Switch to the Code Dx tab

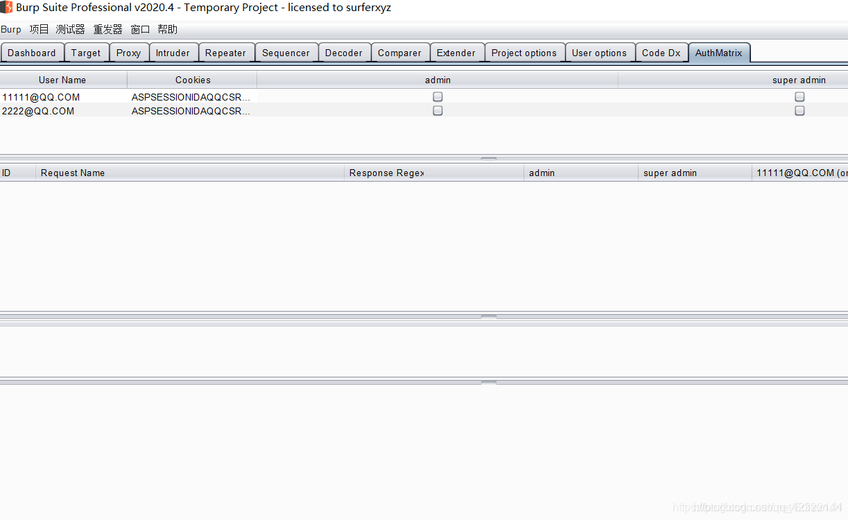point(661,53)
